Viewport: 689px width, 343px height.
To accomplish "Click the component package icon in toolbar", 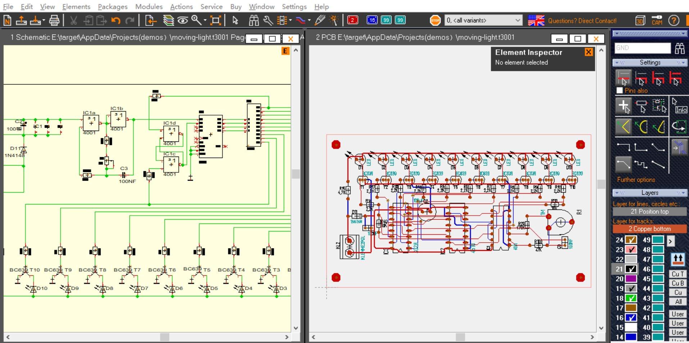I will click(282, 21).
